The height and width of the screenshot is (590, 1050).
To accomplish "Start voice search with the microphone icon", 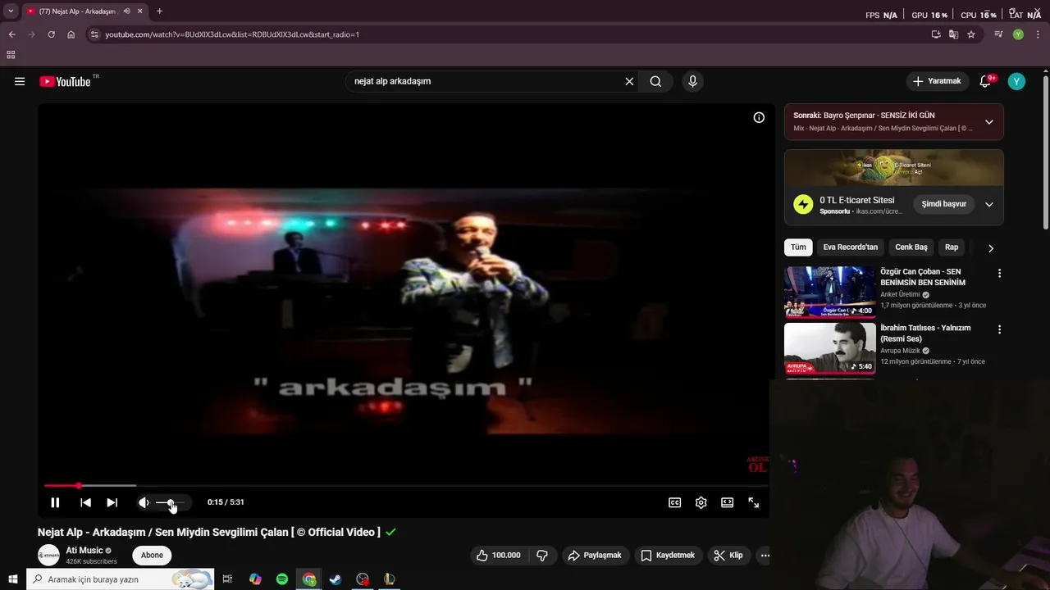I will click(x=692, y=81).
